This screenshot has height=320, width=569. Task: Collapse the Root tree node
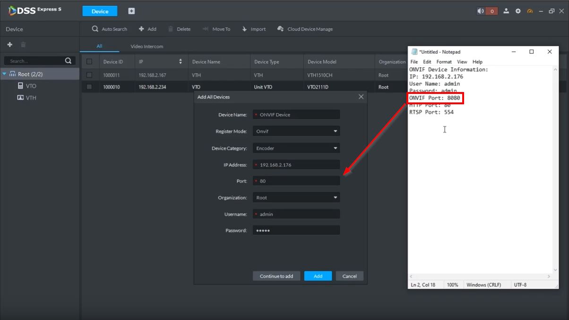[5, 74]
